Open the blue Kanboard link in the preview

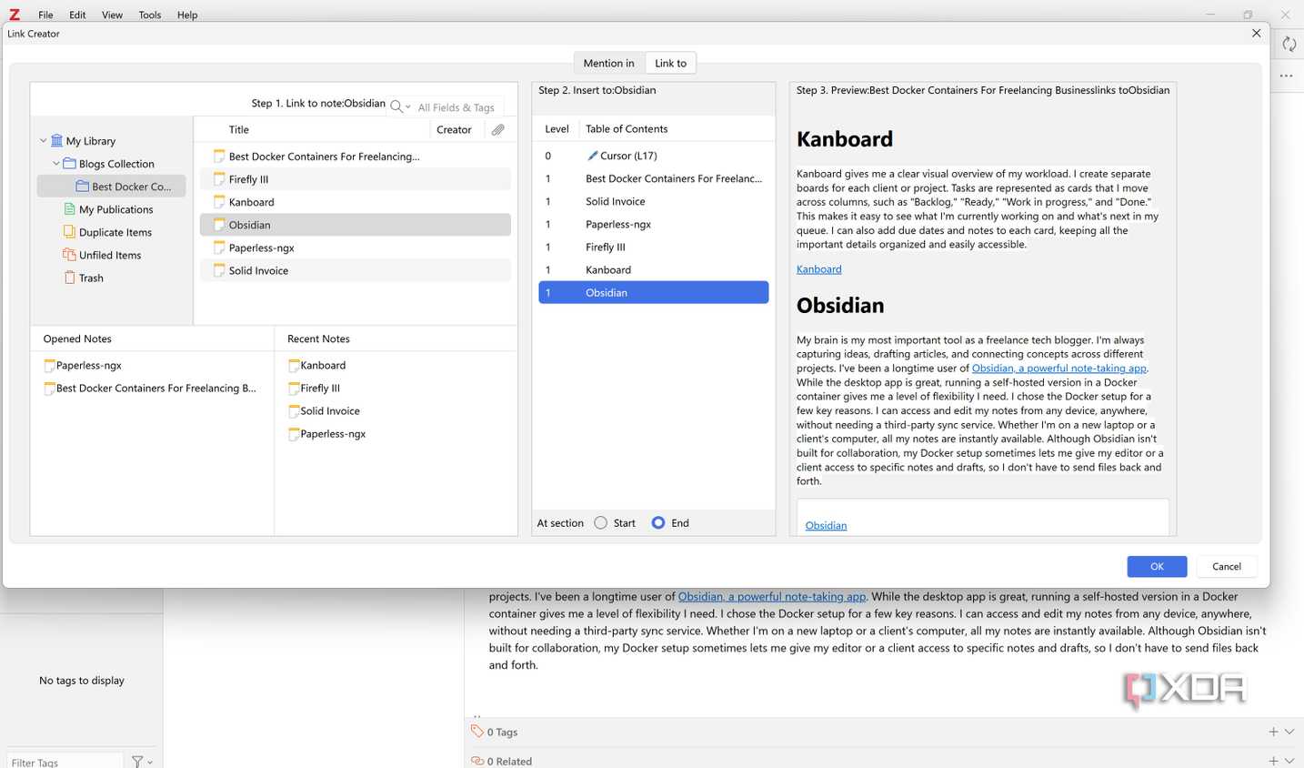tap(819, 269)
